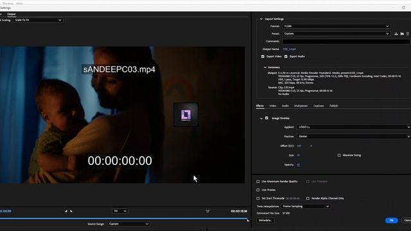Open the Time Interpolation Frame Sampling dropdown
The image size is (411, 231).
306,207
